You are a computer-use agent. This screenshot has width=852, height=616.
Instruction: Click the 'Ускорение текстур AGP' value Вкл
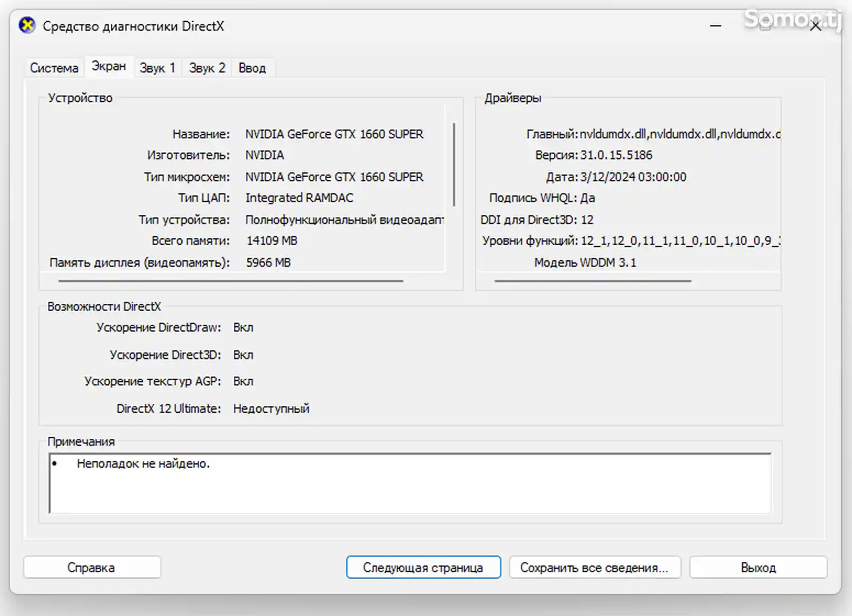243,381
